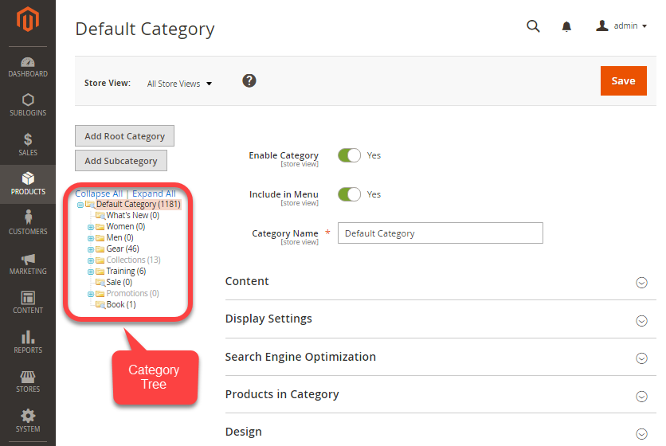Open the Stores menu in the sidebar

point(28,381)
